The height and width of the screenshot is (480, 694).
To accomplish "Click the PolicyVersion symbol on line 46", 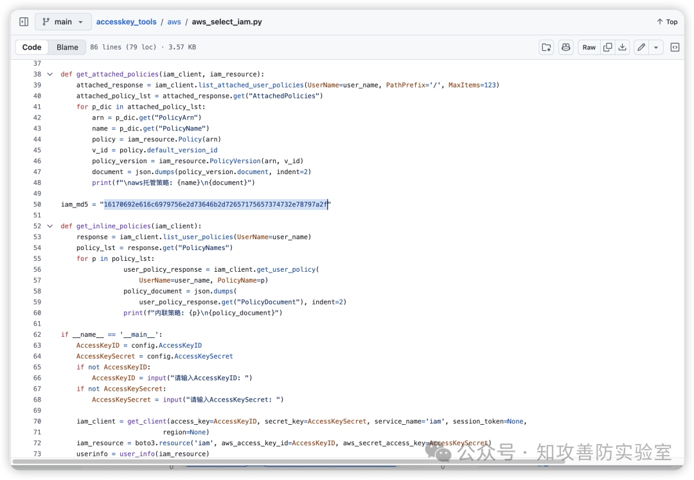I will click(x=235, y=161).
